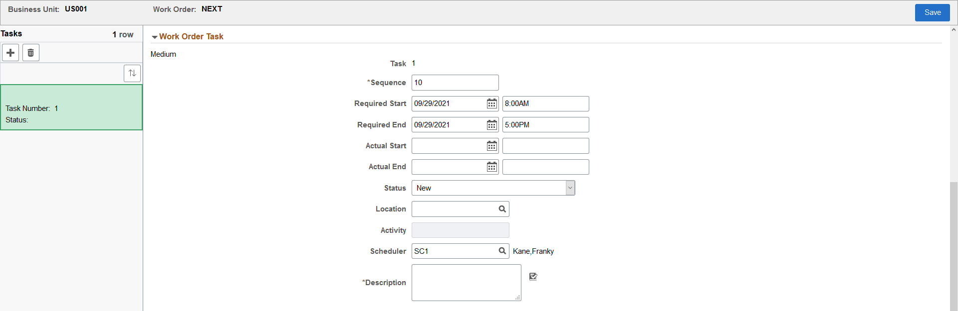Collapse the Work Order Task section
Image resolution: width=958 pixels, height=311 pixels.
pos(155,37)
